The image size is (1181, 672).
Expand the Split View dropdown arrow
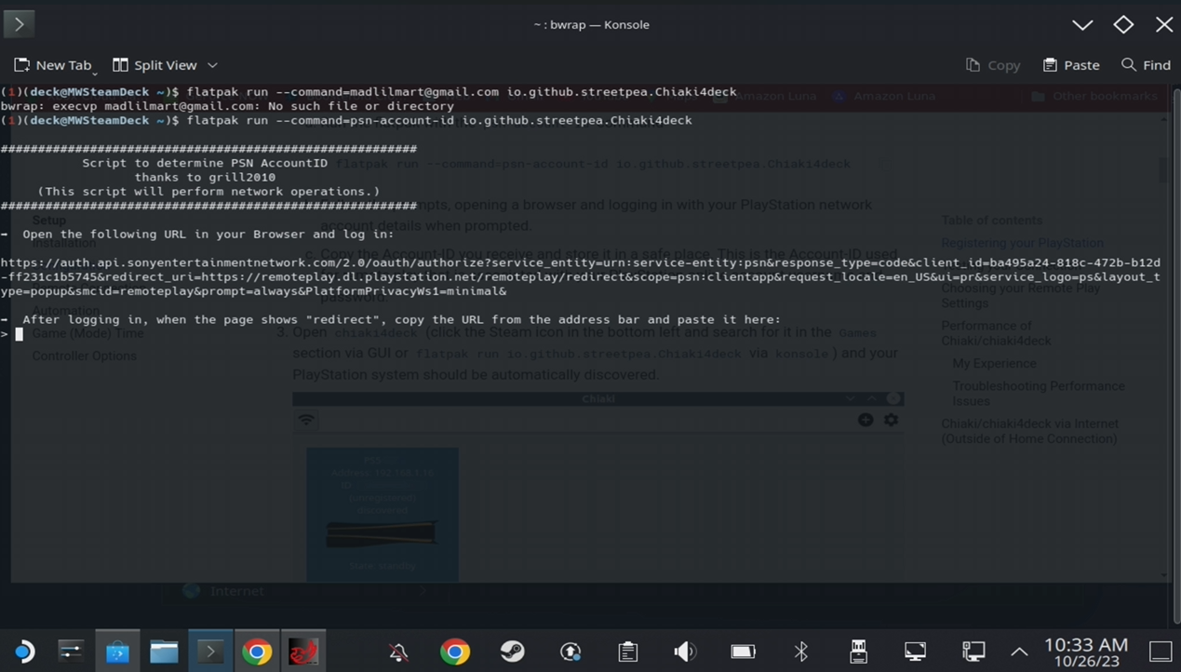(x=212, y=65)
